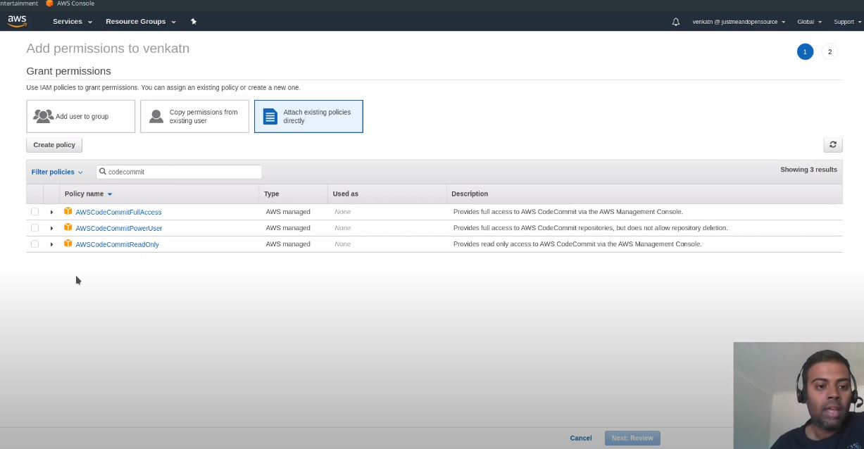The image size is (864, 449).
Task: Click None in AWSCodeCommitPowerUser row
Action: point(343,228)
